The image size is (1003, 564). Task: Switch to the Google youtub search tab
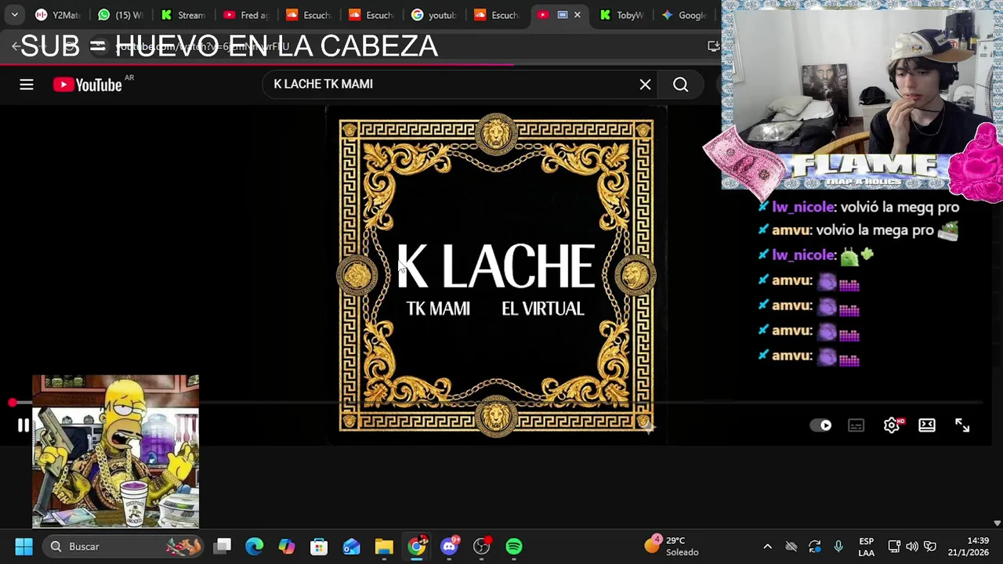click(x=436, y=15)
